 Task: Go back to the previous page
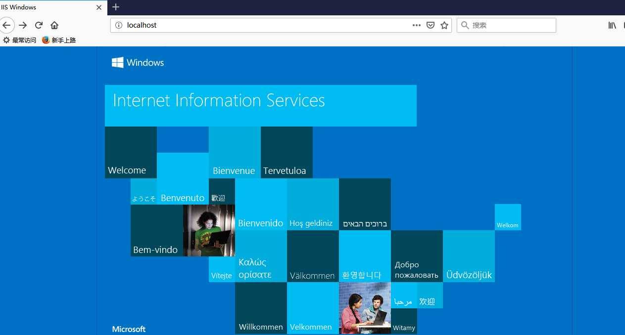6,25
